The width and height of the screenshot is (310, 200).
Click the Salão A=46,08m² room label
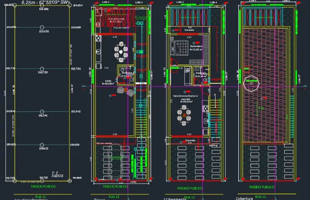click(108, 82)
